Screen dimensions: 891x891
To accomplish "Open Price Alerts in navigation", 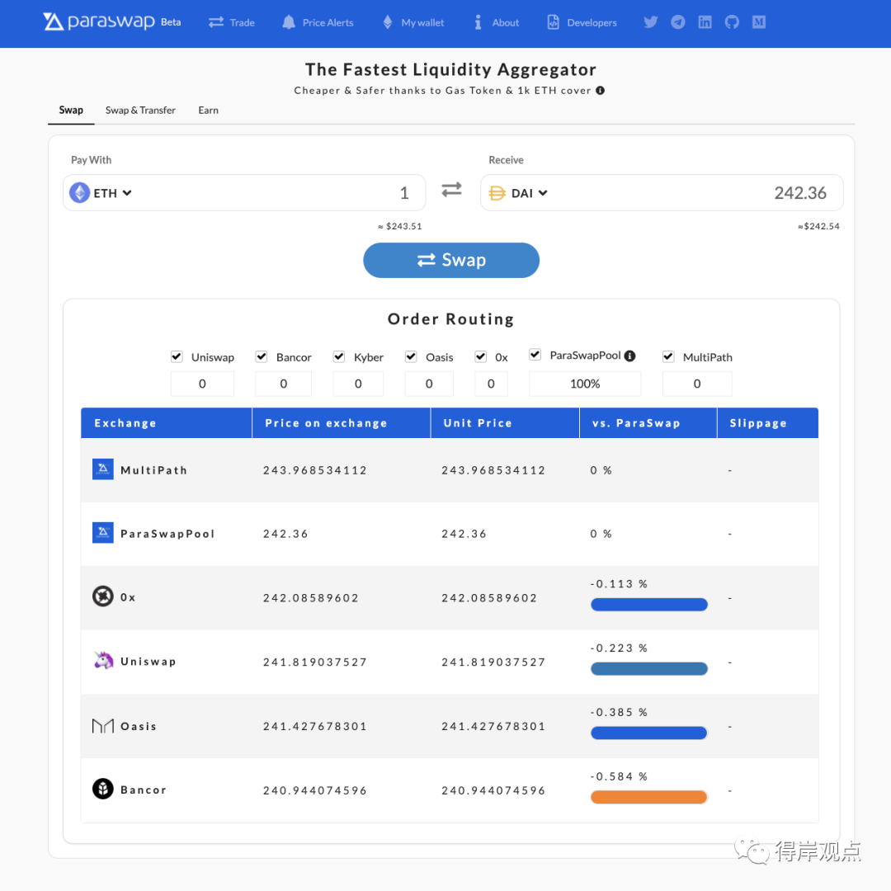I will coord(318,23).
